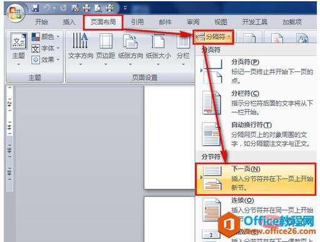This screenshot has height=242, width=320.
Task: Click the 页面设置 group label
Action: click(x=145, y=78)
